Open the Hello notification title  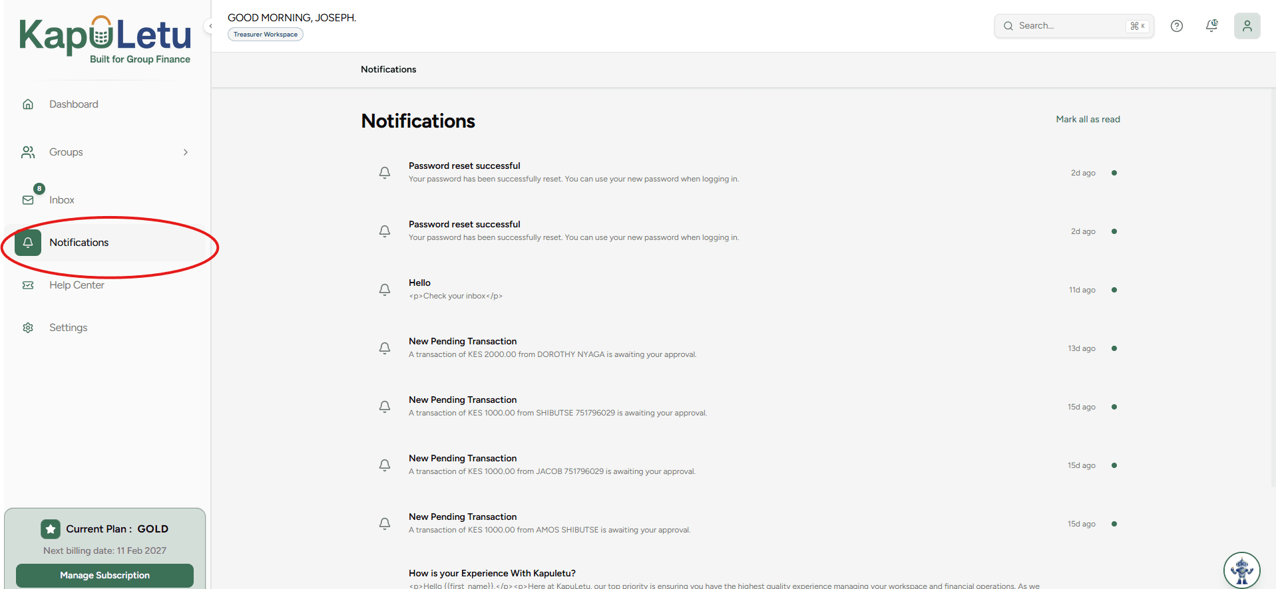[419, 283]
